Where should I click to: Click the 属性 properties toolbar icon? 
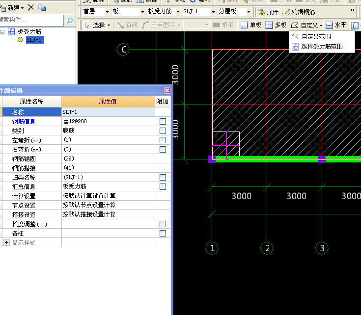tap(268, 12)
